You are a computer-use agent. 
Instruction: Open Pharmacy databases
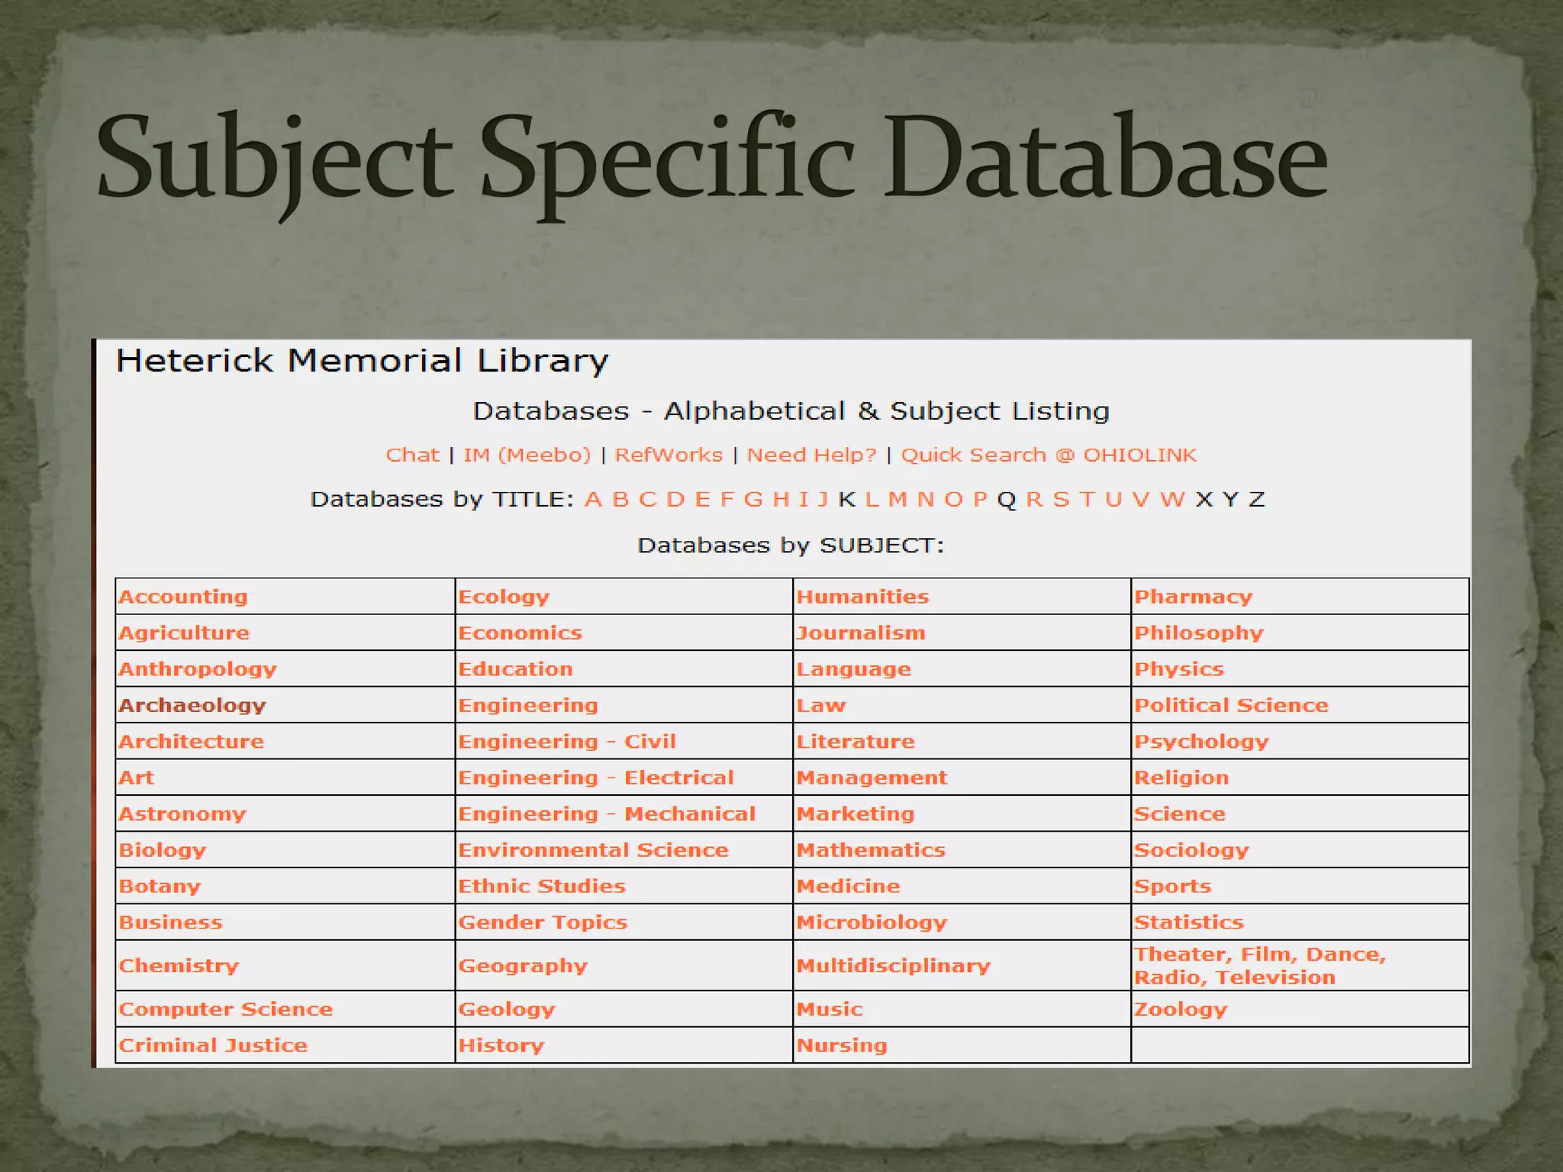1193,597
